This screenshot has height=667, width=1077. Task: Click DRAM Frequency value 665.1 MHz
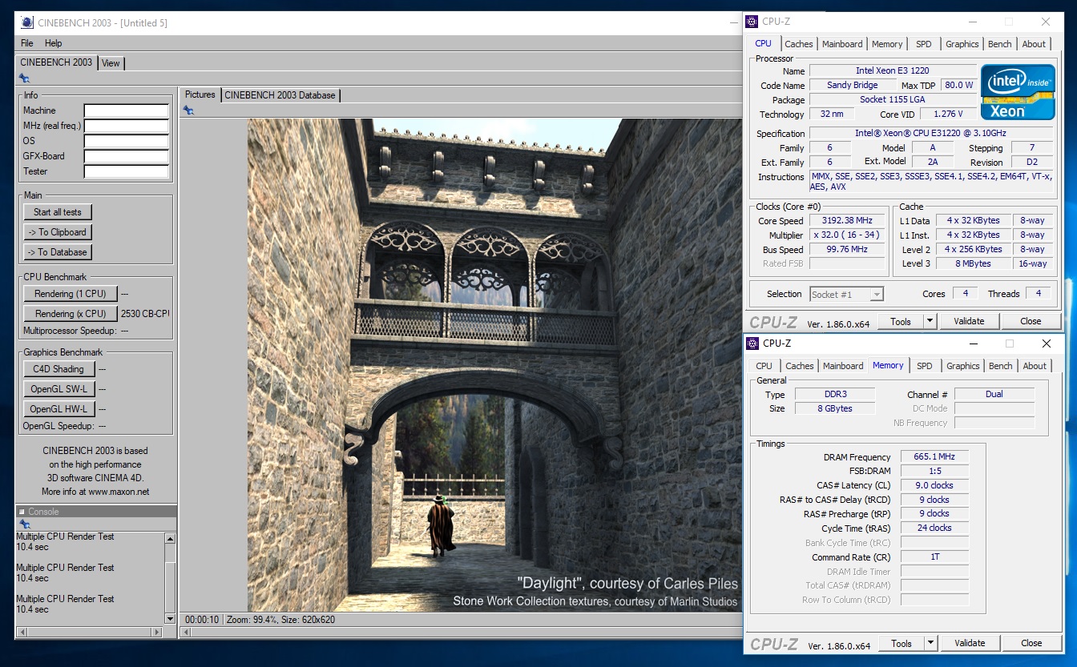(934, 456)
